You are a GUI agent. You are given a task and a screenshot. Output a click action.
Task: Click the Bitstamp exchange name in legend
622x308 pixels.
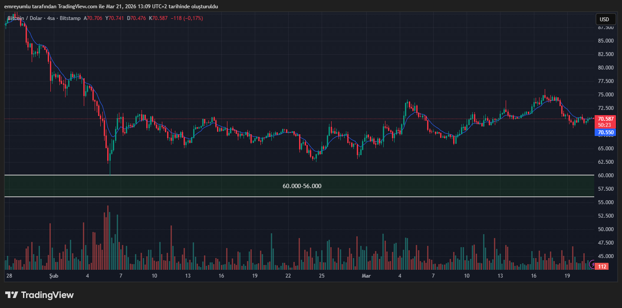pos(70,18)
